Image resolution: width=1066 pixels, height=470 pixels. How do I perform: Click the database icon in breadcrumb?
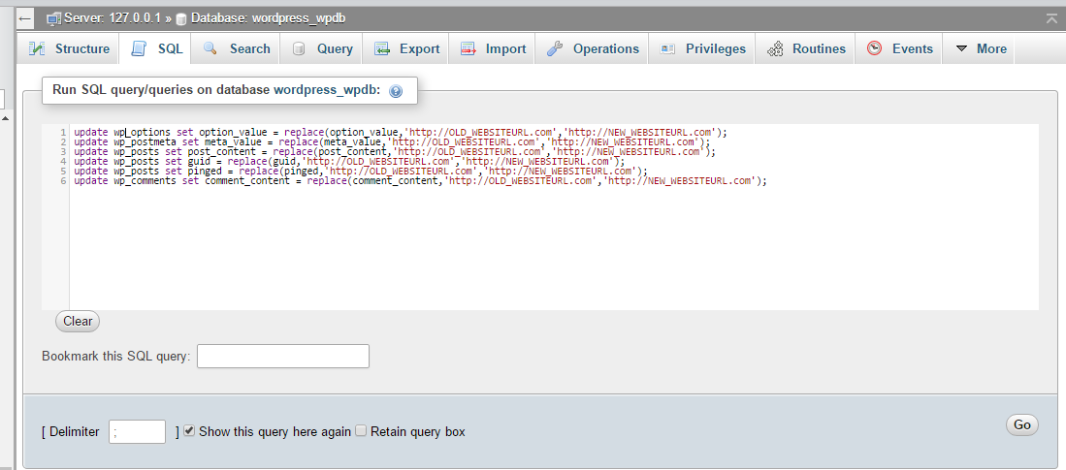pyautogui.click(x=180, y=19)
